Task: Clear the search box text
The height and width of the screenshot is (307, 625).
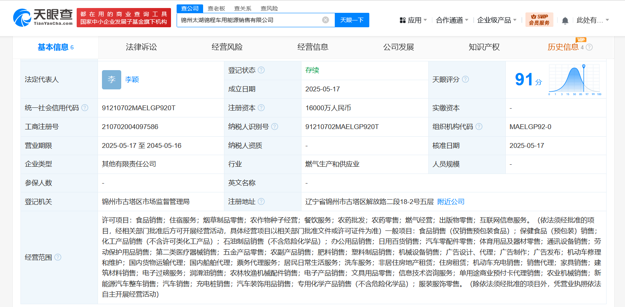Action: click(326, 20)
